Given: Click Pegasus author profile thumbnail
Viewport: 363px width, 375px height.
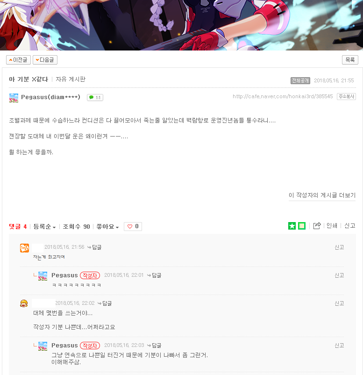Looking at the screenshot, I should click(14, 98).
